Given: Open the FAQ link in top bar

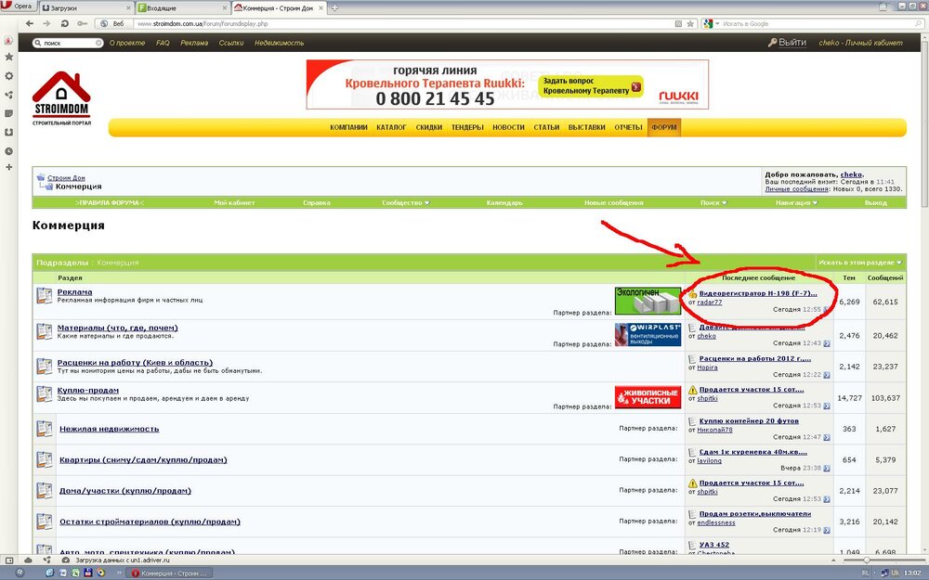Looking at the screenshot, I should (163, 43).
